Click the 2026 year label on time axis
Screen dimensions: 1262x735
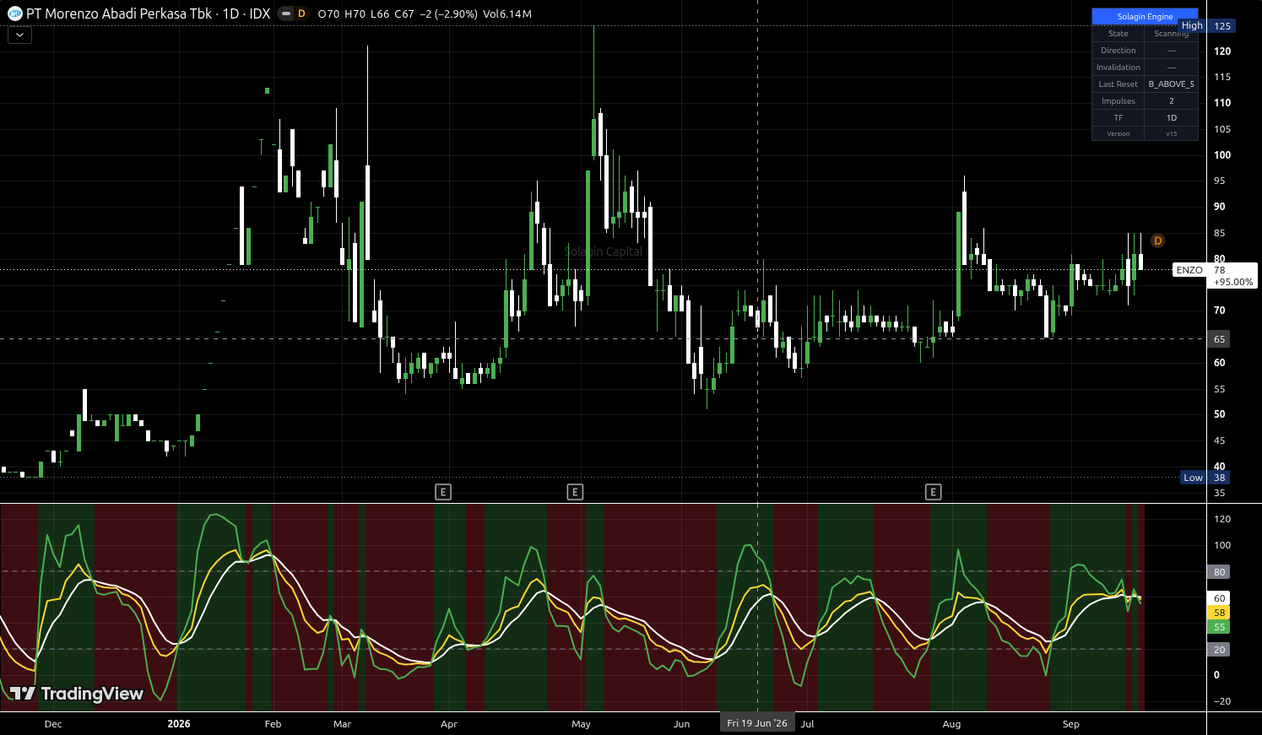[179, 724]
